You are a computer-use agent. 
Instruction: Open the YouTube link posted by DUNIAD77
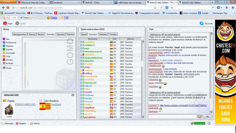coord(183,106)
